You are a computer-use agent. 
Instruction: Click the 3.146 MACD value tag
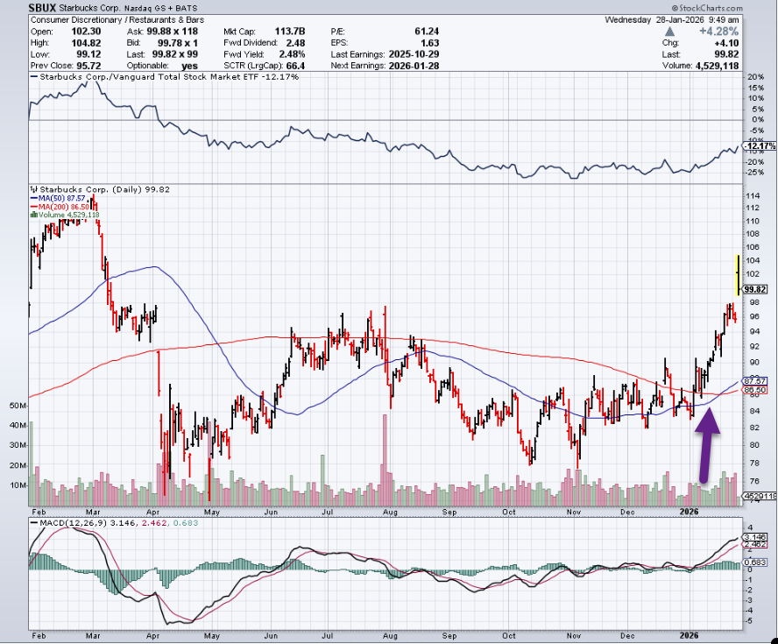tap(753, 536)
